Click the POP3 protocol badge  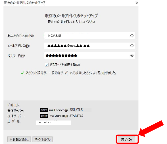click(44, 110)
